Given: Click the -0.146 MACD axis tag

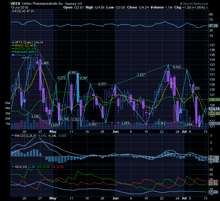Looking at the screenshot, I should click(213, 157).
